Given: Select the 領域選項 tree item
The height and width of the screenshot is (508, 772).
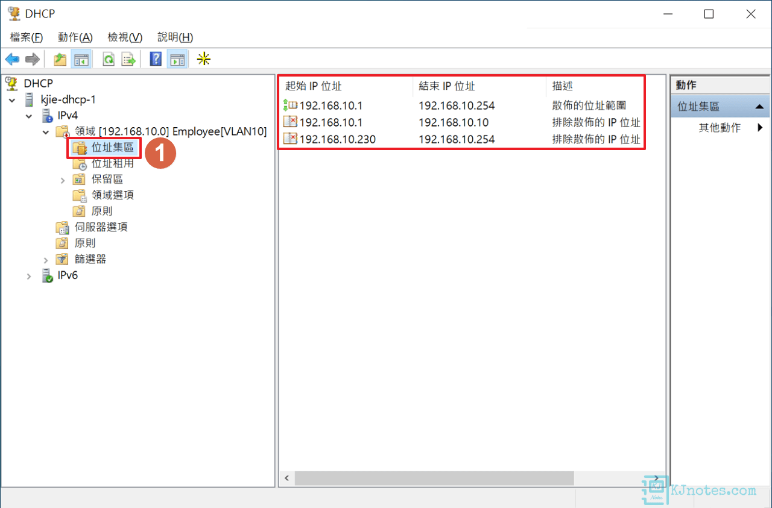Looking at the screenshot, I should [113, 195].
